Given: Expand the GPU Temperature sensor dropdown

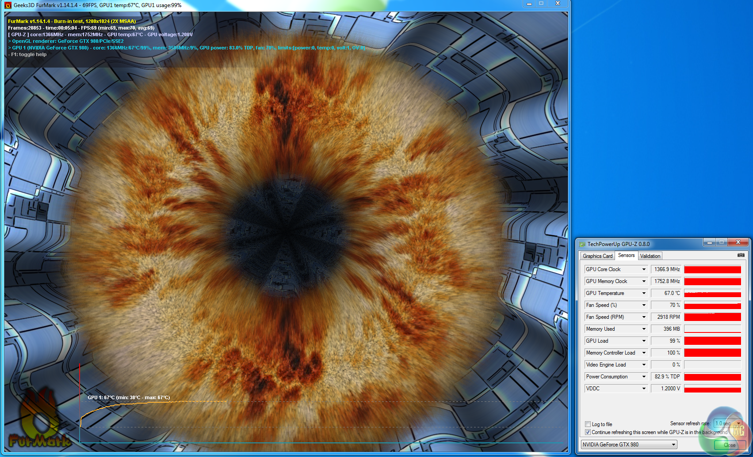Looking at the screenshot, I should click(x=644, y=293).
